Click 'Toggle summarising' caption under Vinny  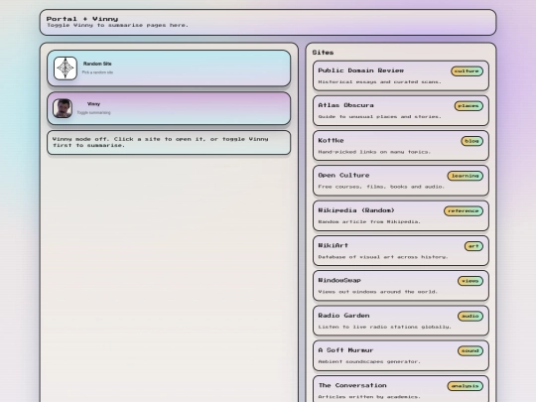coord(93,113)
